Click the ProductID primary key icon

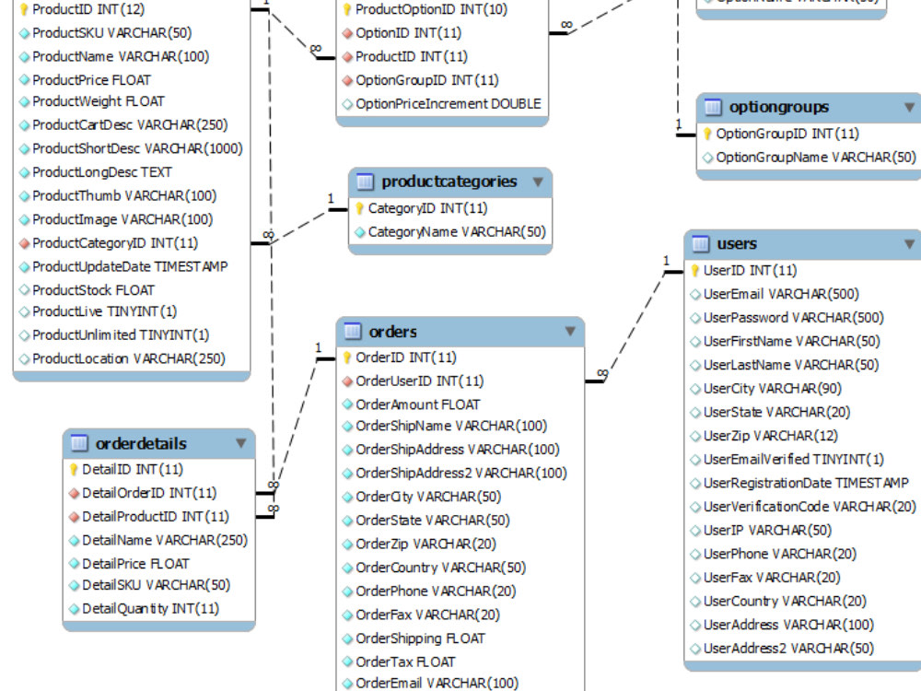24,9
